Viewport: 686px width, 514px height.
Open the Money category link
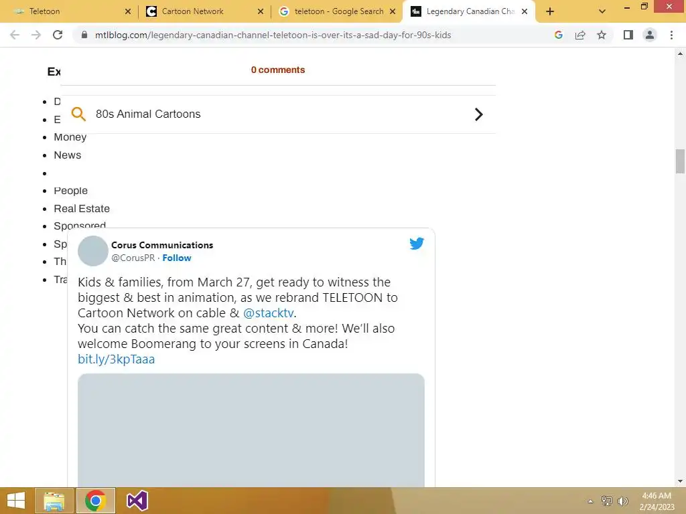[x=70, y=137]
